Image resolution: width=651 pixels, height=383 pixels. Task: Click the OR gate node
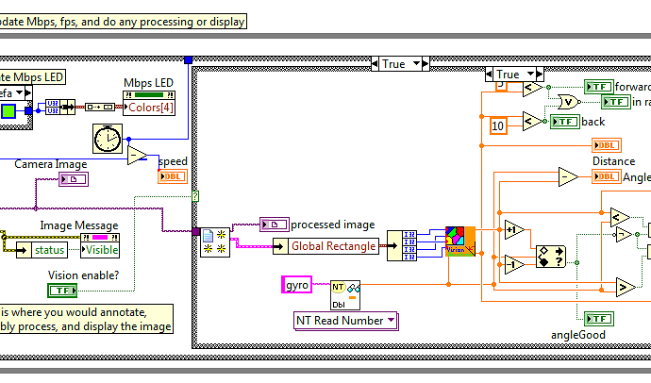[568, 102]
